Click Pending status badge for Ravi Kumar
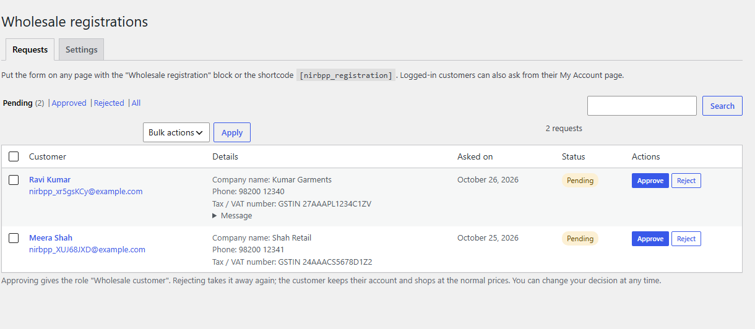This screenshot has height=329, width=755. pos(580,181)
